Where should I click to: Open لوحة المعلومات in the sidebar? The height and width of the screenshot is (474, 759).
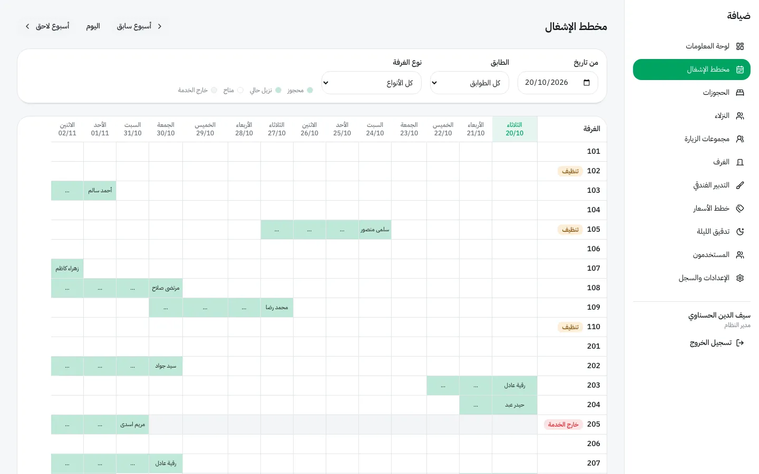click(692, 46)
